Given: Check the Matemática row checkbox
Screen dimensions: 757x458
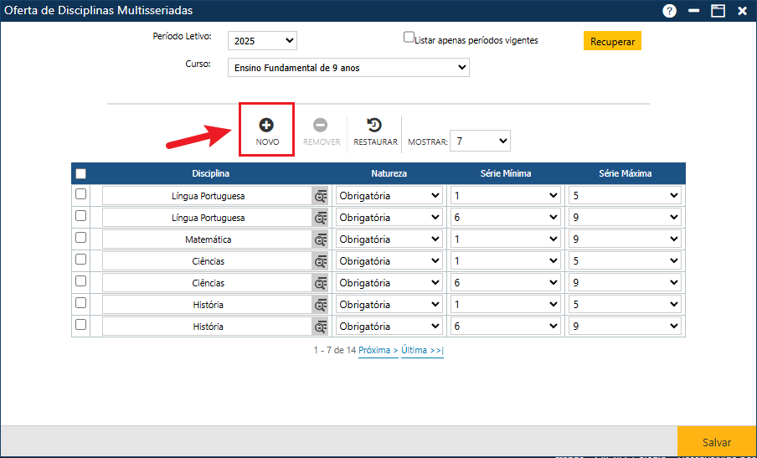Looking at the screenshot, I should coord(81,238).
